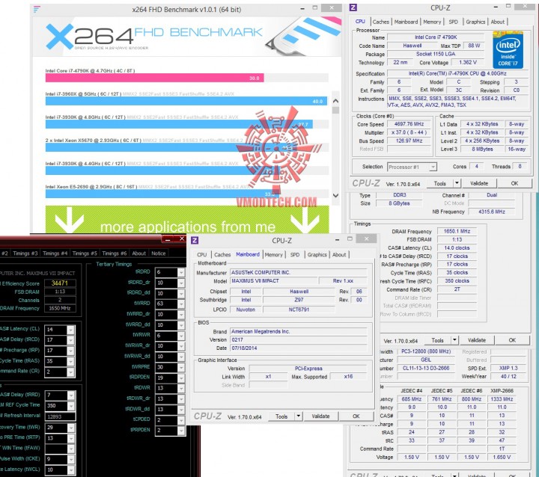Expand the tRDRD tertiary timing dropdown
This screenshot has height=477, width=539.
pyautogui.click(x=181, y=272)
